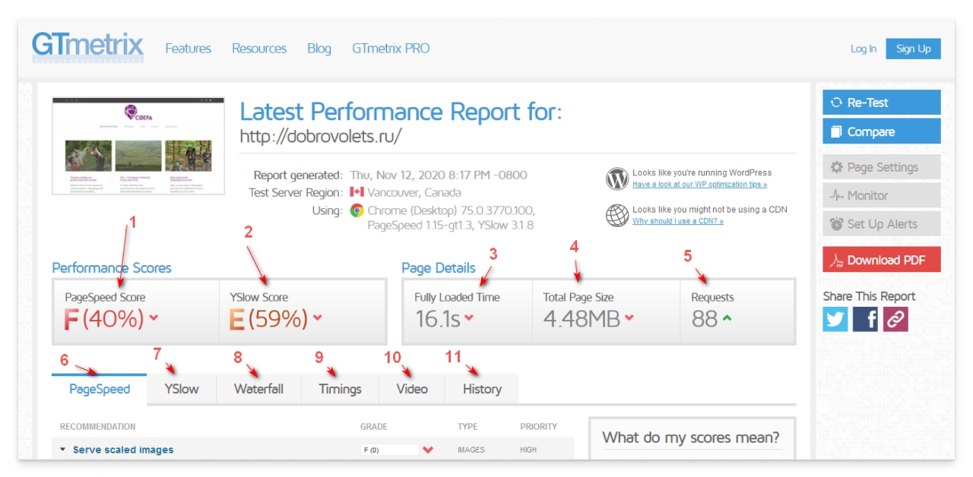
Task: Share report via Facebook icon
Action: pyautogui.click(x=865, y=319)
